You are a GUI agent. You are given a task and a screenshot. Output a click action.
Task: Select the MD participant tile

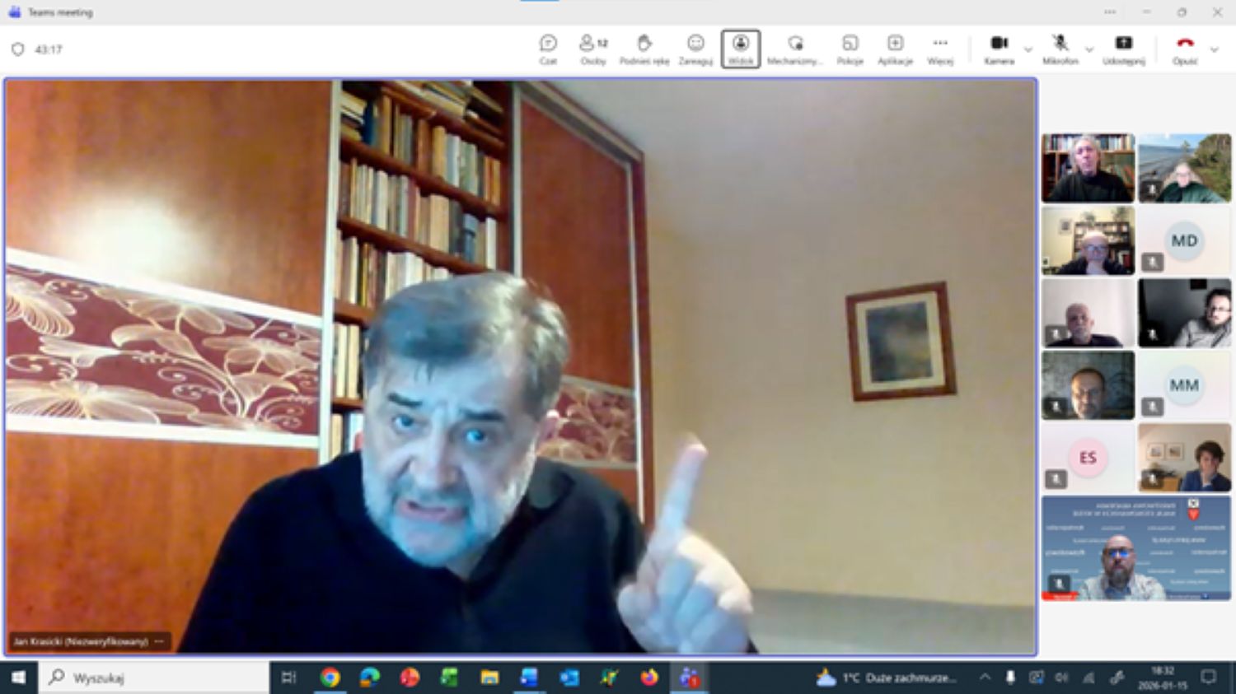[x=1184, y=240]
